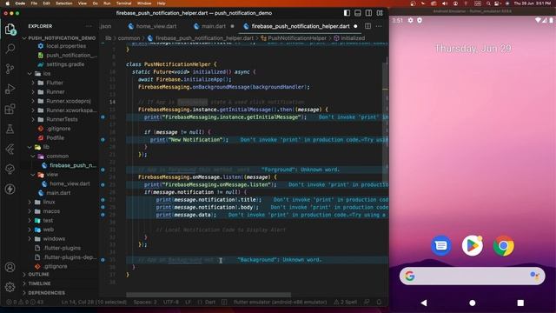Viewport: 556px width, 313px height.
Task: Open macOS Spotlight search icon
Action: (x=488, y=3)
